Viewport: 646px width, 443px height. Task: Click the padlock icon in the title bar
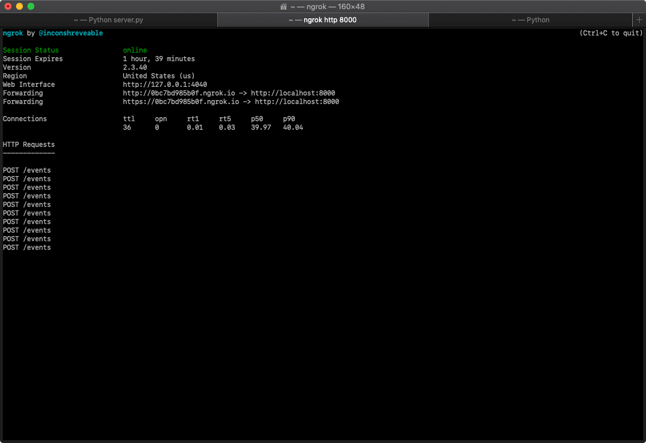283,6
